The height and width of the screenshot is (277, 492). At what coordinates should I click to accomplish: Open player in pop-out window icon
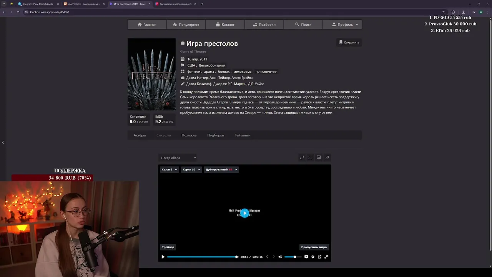point(319,257)
